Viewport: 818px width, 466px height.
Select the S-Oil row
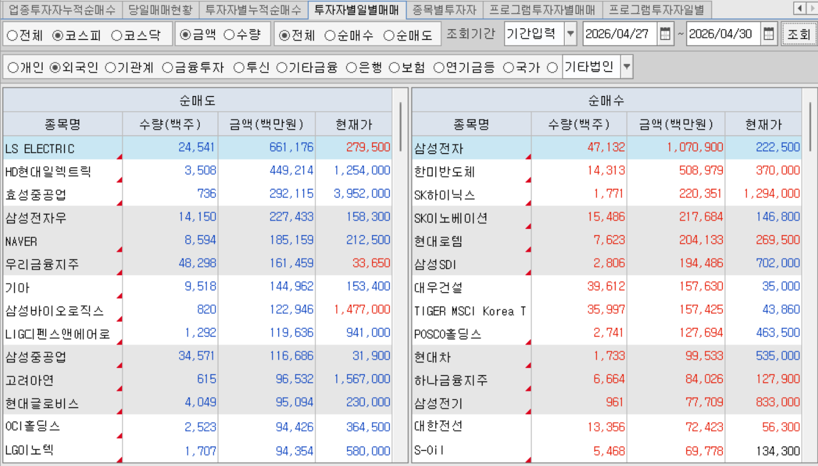[x=607, y=451]
